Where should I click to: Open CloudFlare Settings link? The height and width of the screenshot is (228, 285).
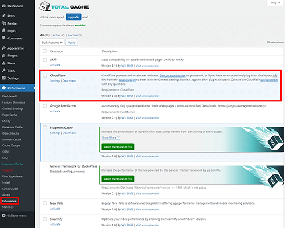(x=55, y=80)
